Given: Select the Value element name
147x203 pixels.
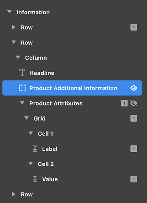Looking at the screenshot, I should tap(50, 179).
